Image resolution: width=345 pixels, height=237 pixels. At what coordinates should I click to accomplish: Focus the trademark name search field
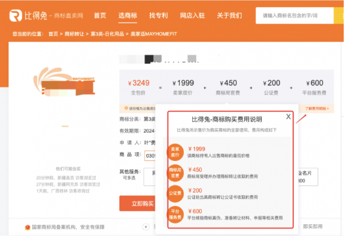point(295,15)
